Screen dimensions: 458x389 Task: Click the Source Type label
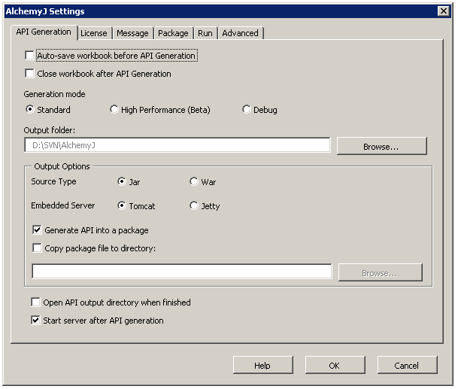pyautogui.click(x=53, y=181)
